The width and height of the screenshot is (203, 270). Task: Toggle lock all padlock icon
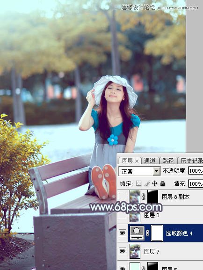pyautogui.click(x=162, y=183)
